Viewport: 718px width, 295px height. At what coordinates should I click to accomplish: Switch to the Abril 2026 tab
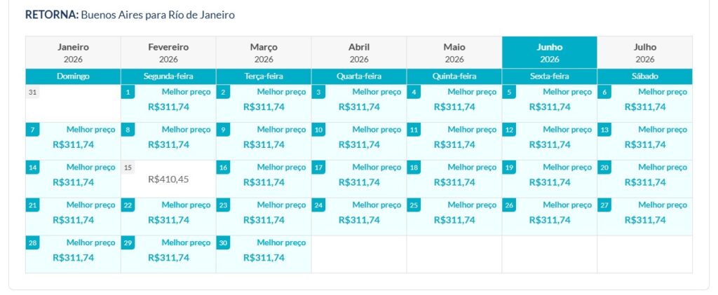tap(359, 53)
